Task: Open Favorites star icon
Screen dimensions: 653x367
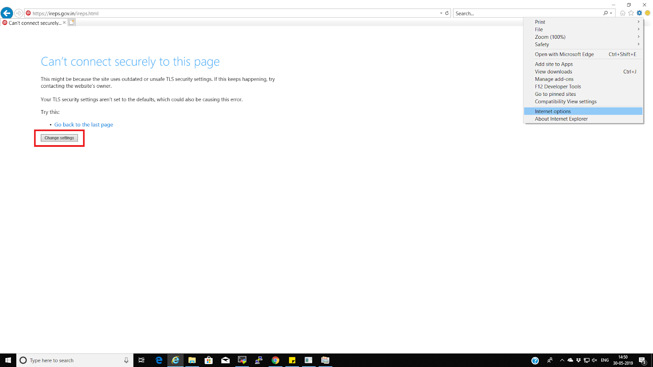Action: click(631, 13)
